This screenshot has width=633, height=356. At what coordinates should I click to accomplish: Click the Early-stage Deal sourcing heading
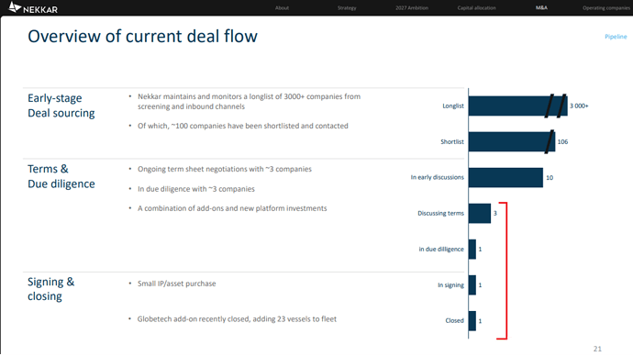[x=61, y=106]
